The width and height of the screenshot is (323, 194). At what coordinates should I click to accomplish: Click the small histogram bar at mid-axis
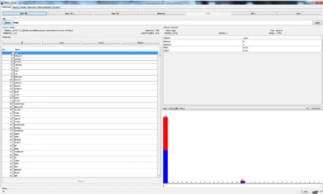(x=243, y=182)
